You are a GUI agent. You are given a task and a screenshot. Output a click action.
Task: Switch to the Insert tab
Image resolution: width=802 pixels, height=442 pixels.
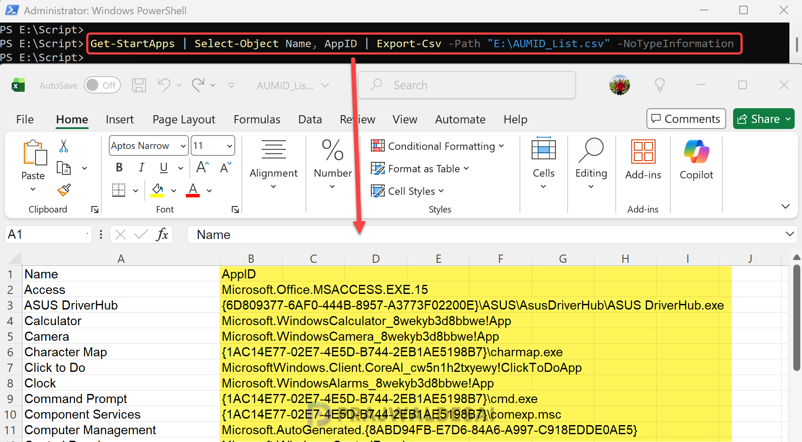coord(120,119)
